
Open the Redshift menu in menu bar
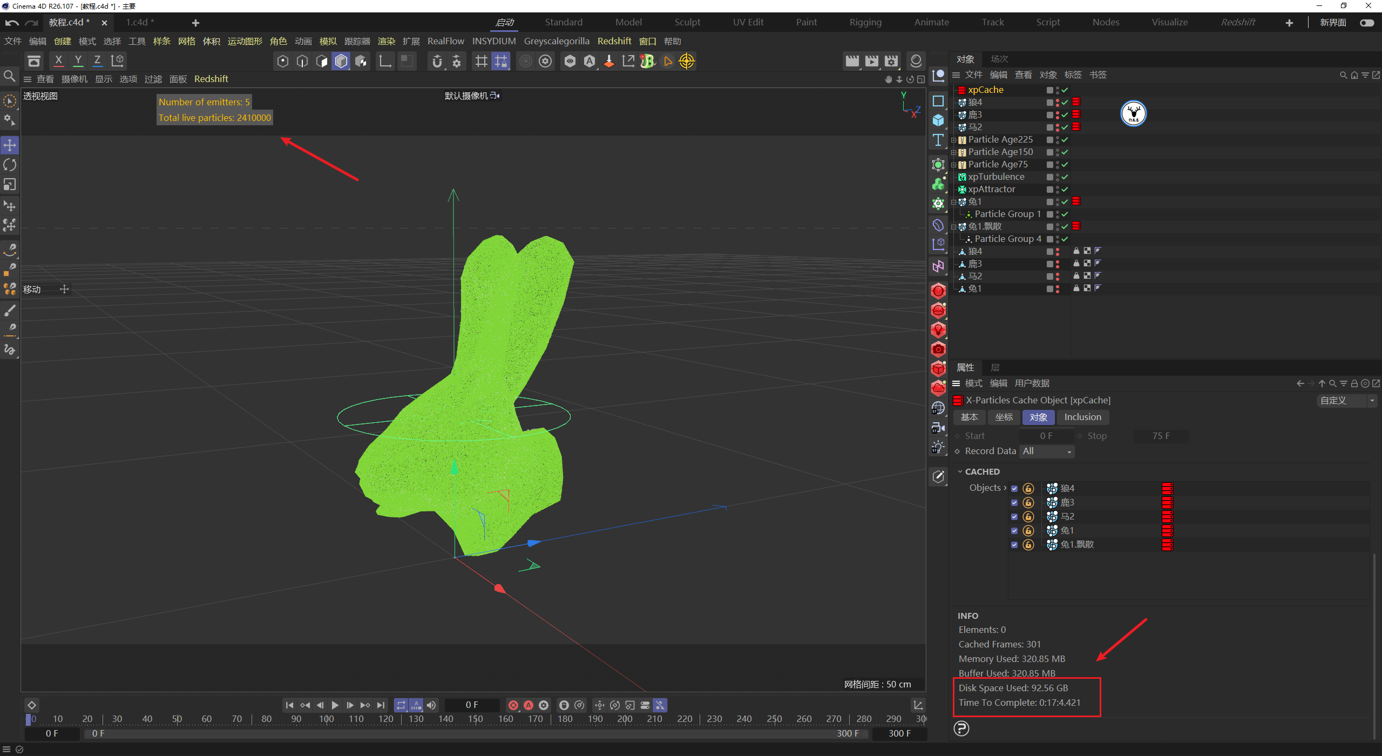point(614,42)
